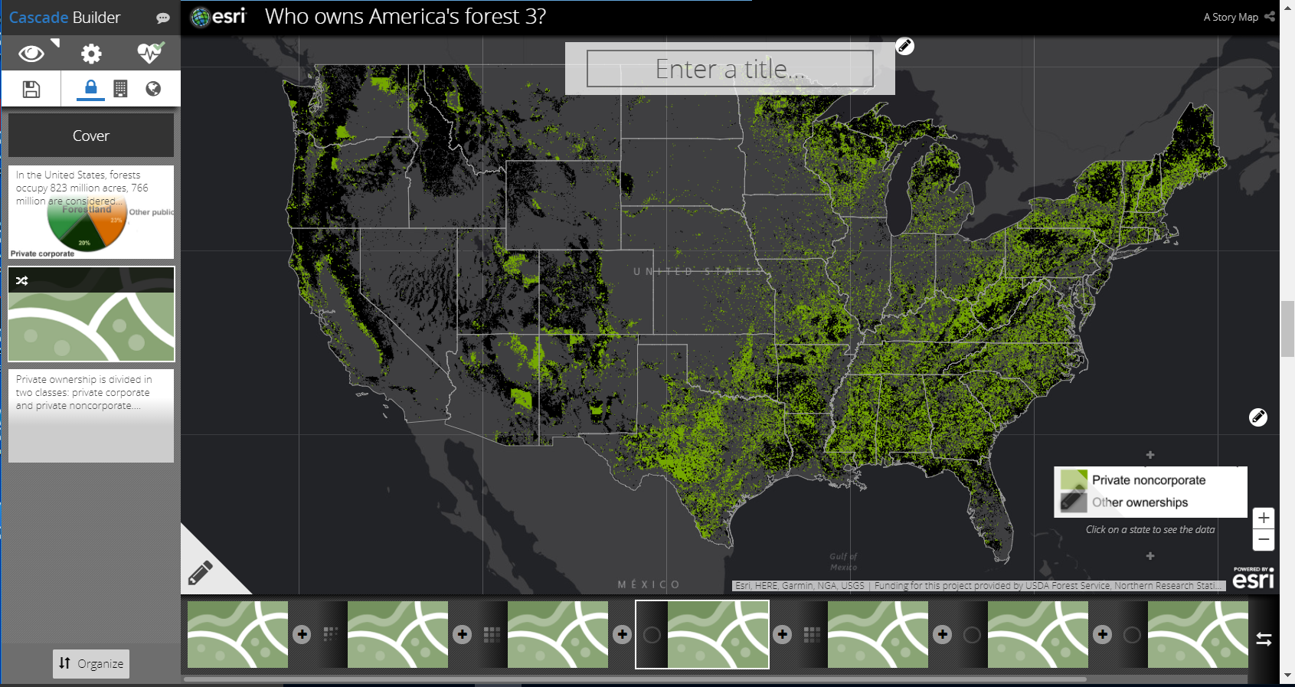Click the small plus below the state caption
Viewport: 1295px width, 687px height.
coord(1150,556)
